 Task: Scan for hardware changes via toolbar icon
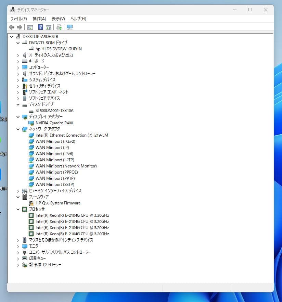[x=59, y=27]
